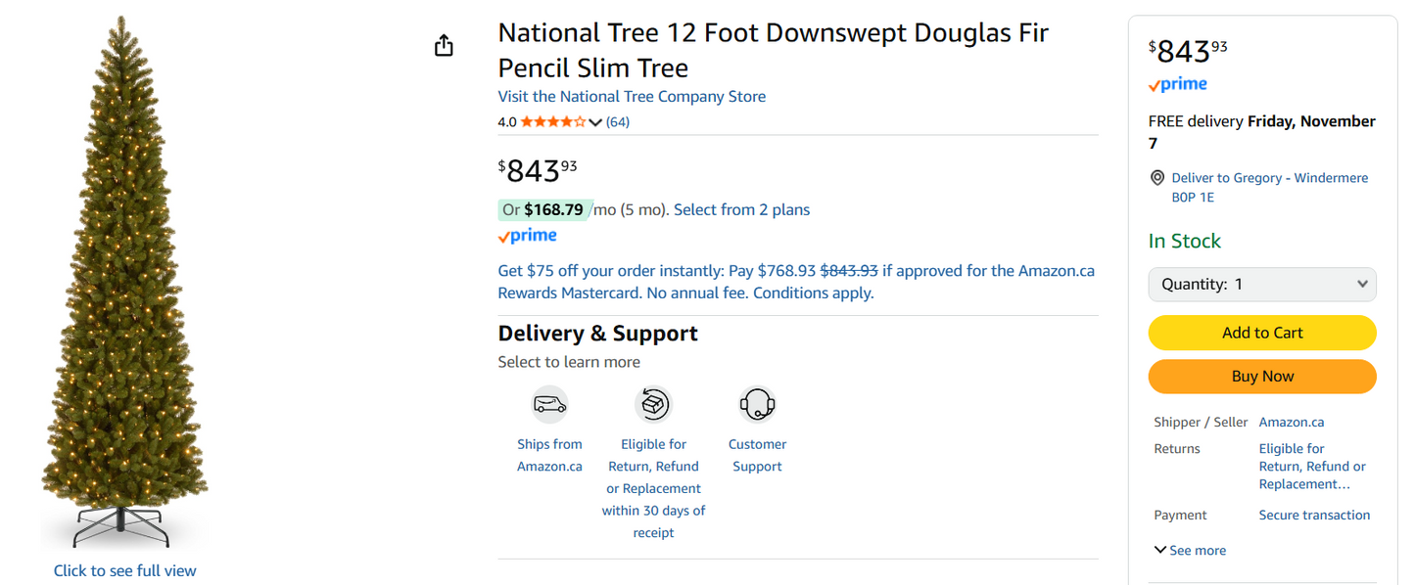Click the Add to Cart button

coord(1261,333)
